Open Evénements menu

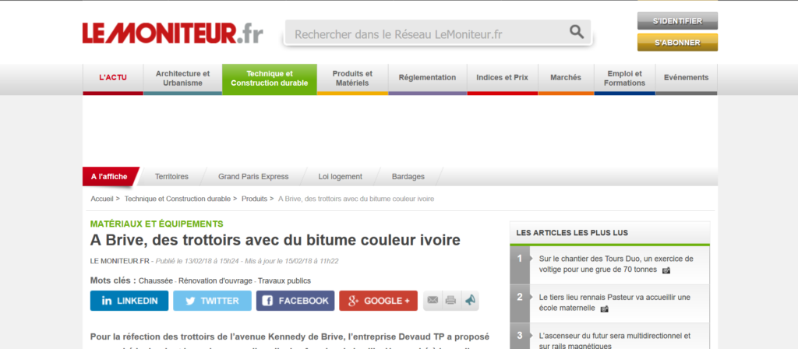(x=686, y=78)
